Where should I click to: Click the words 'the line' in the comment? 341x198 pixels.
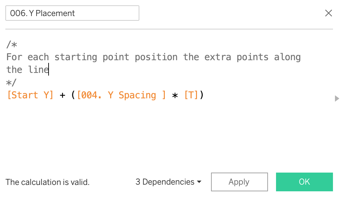tap(27, 70)
